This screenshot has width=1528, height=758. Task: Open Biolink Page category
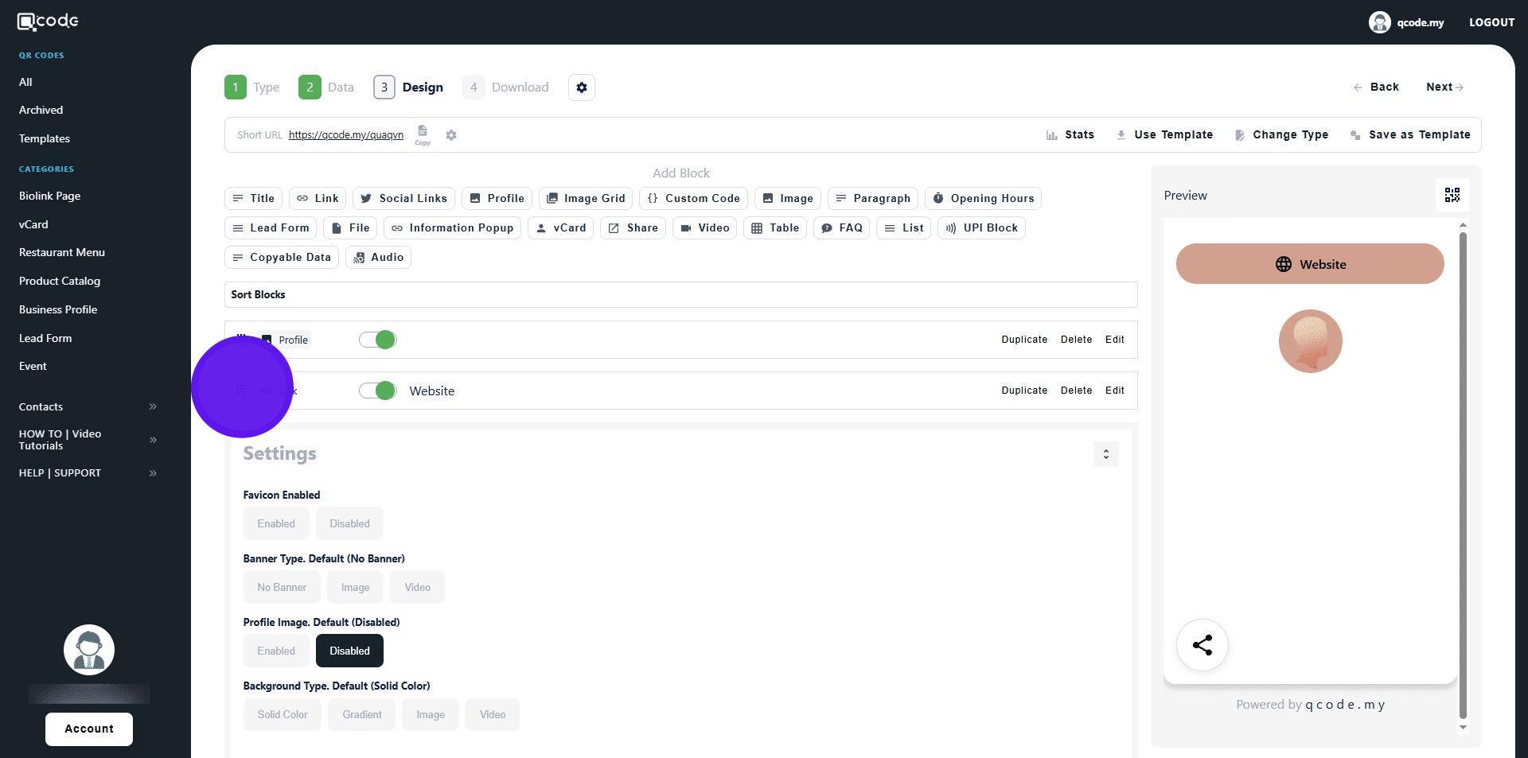point(49,196)
